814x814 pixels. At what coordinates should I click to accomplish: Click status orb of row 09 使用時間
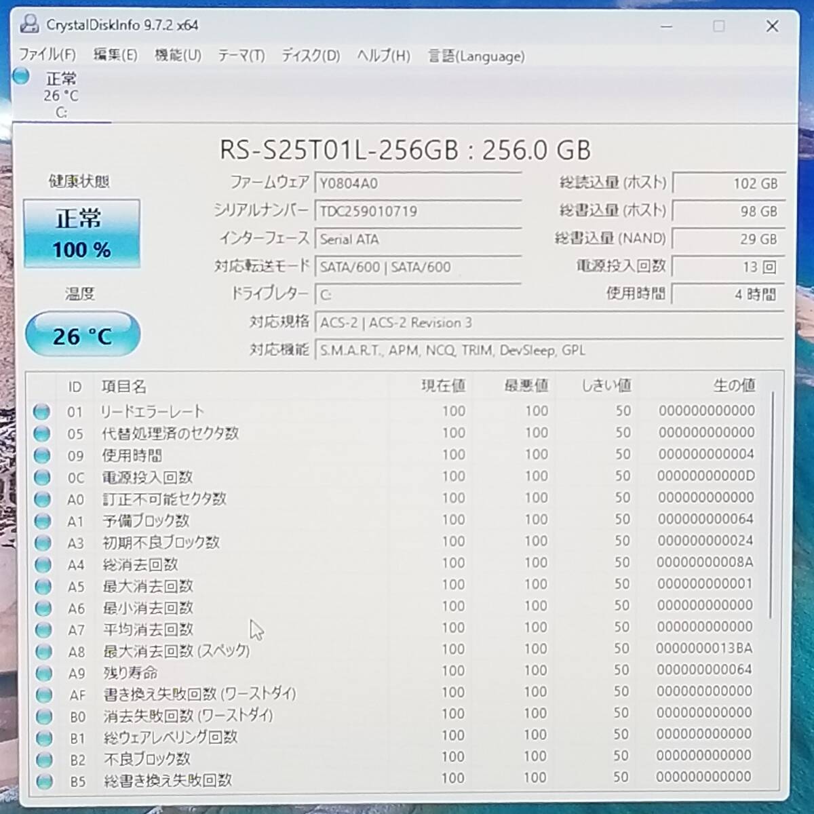(42, 455)
